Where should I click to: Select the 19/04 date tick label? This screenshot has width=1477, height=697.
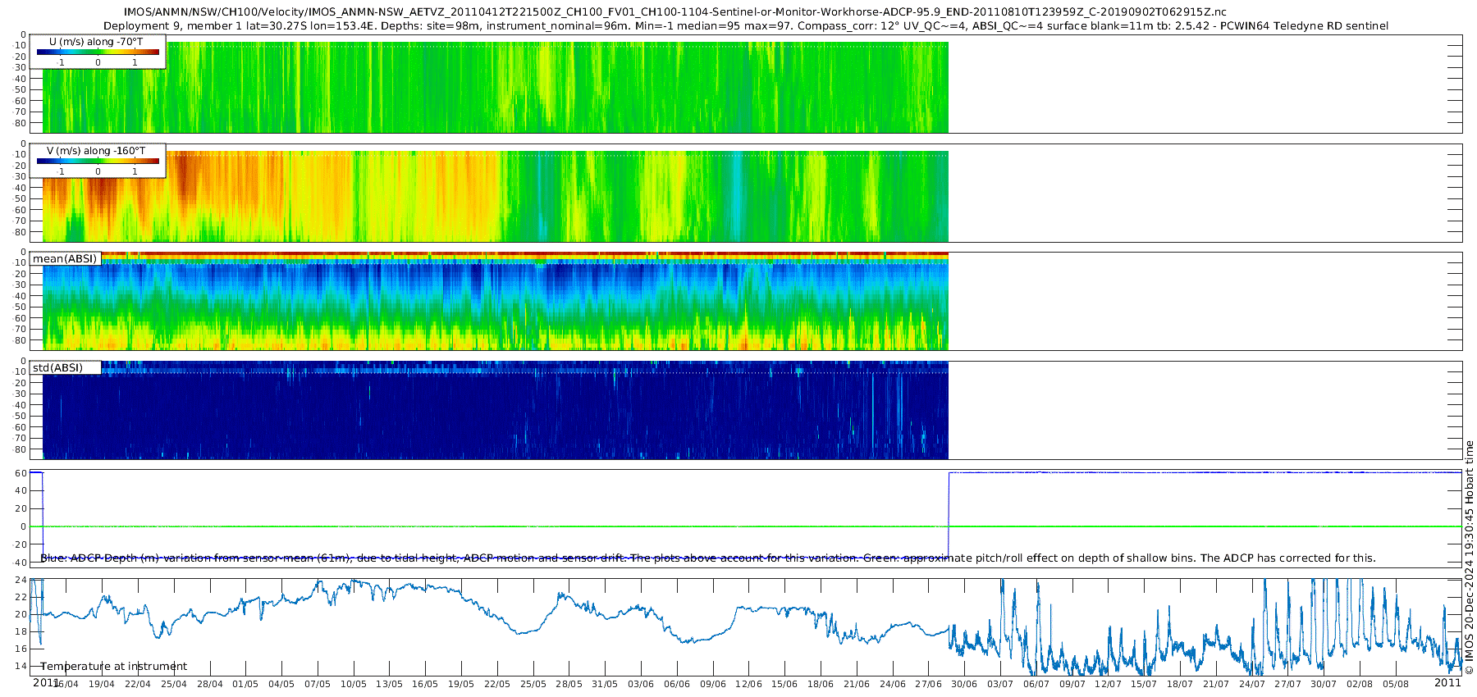(102, 685)
